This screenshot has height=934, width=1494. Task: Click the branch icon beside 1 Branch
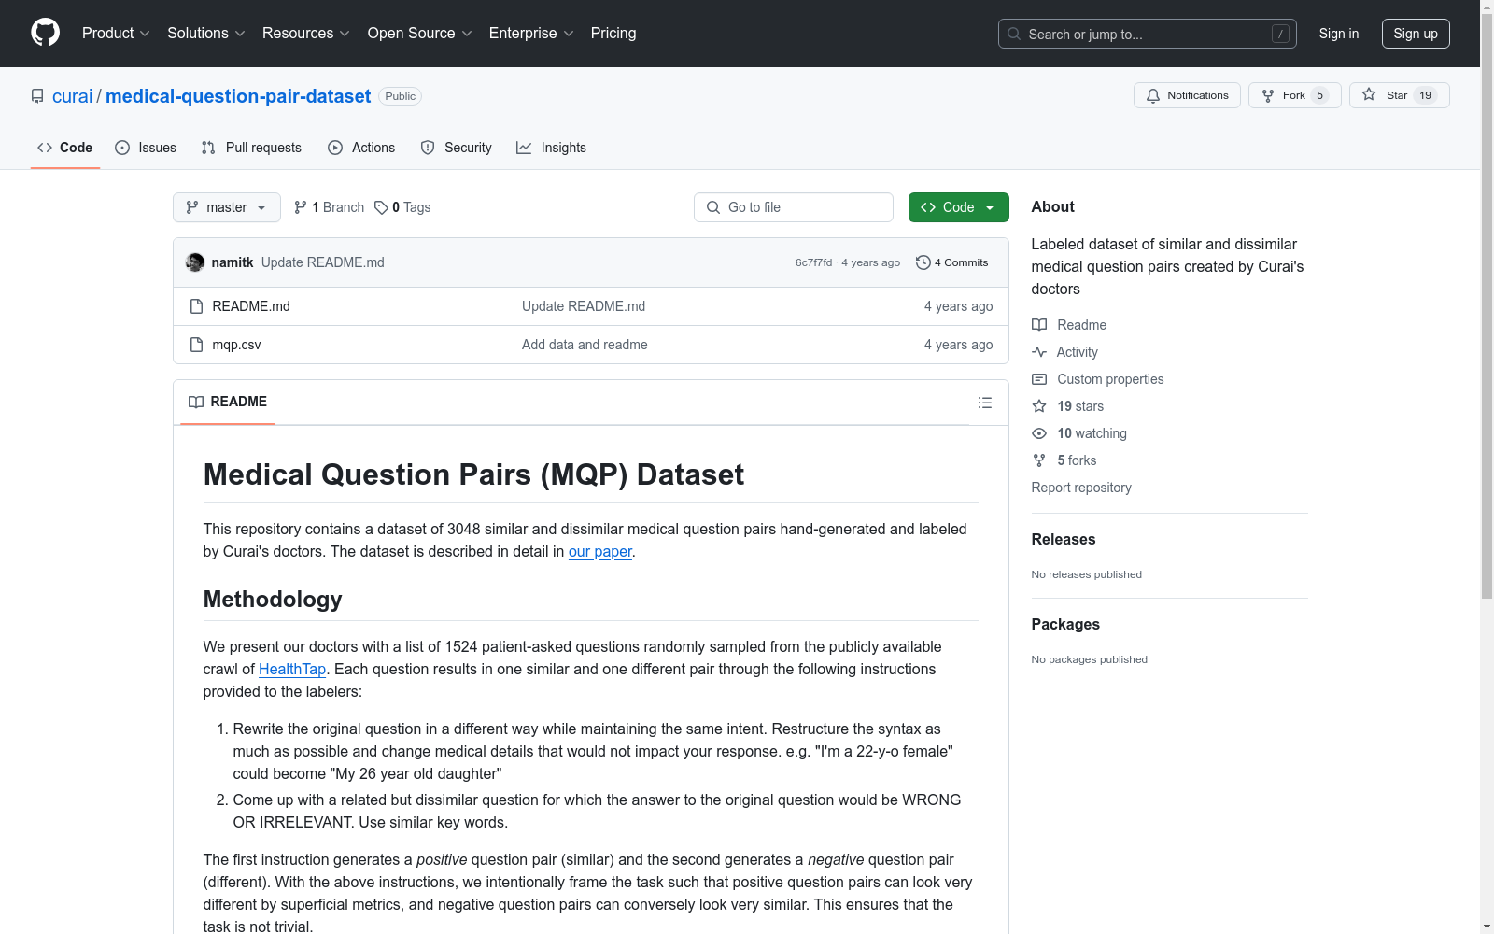tap(301, 207)
